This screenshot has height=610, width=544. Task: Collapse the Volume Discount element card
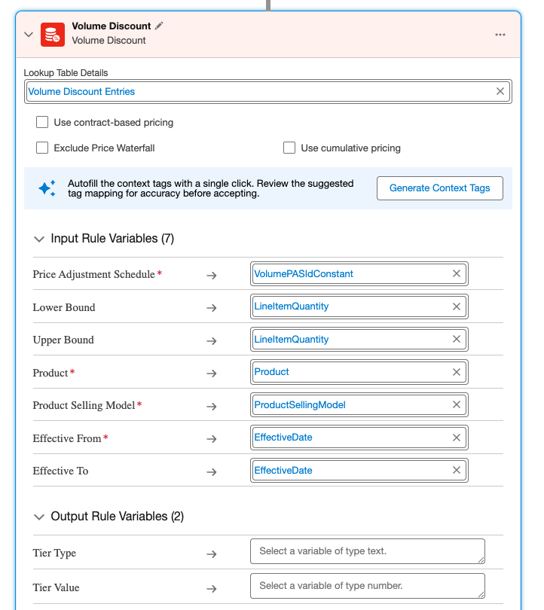[29, 35]
